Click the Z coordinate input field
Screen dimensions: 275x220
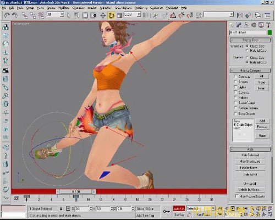click(x=124, y=208)
